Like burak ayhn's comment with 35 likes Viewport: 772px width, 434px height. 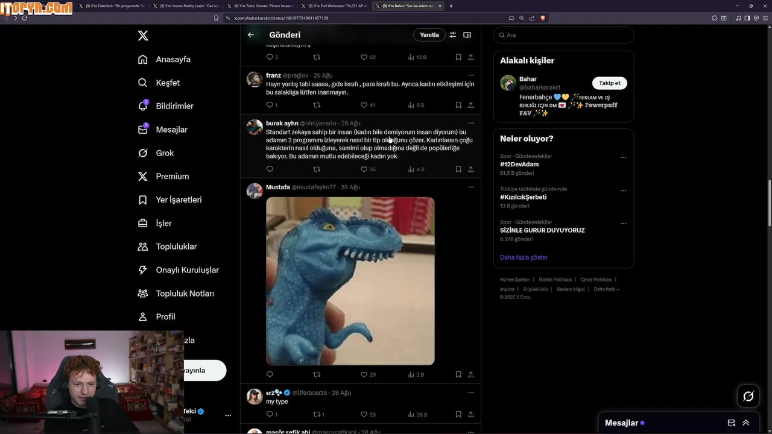click(368, 169)
